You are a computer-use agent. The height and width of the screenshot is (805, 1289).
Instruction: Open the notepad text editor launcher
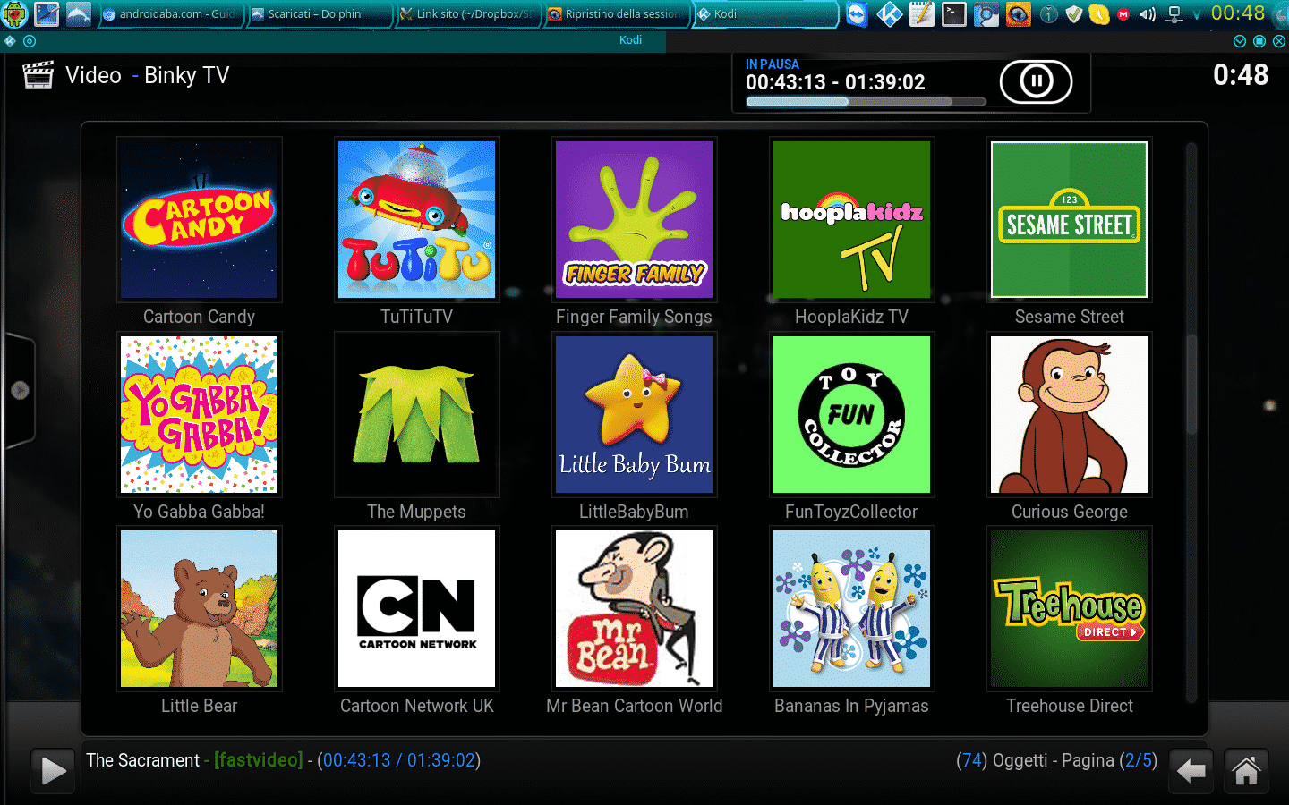tap(921, 14)
